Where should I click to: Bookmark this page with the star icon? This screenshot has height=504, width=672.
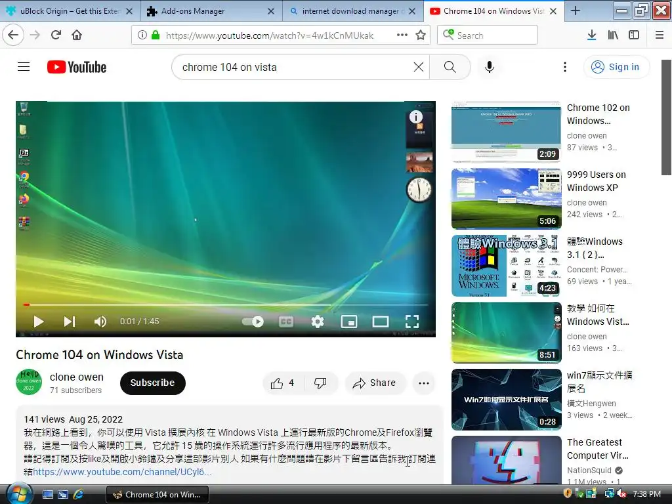pos(421,35)
